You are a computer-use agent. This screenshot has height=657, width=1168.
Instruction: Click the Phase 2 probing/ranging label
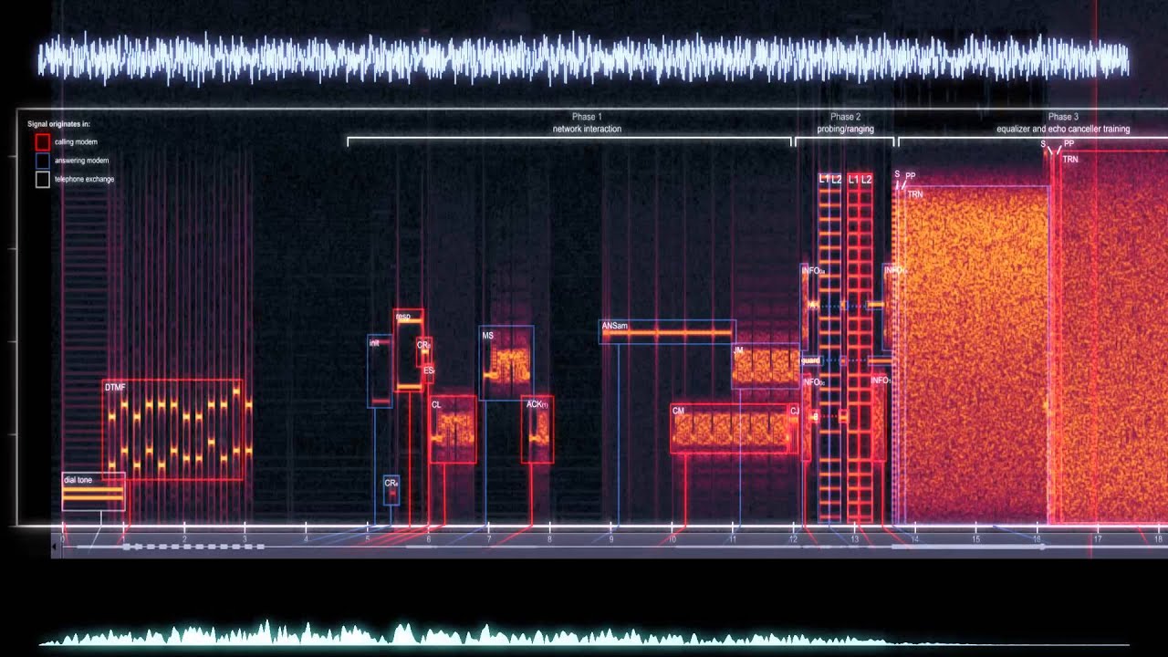coord(845,123)
